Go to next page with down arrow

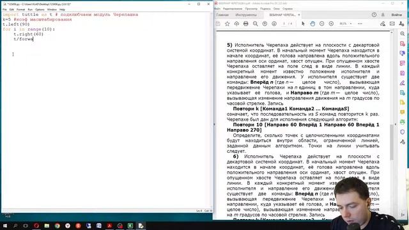pyautogui.click(x=274, y=24)
